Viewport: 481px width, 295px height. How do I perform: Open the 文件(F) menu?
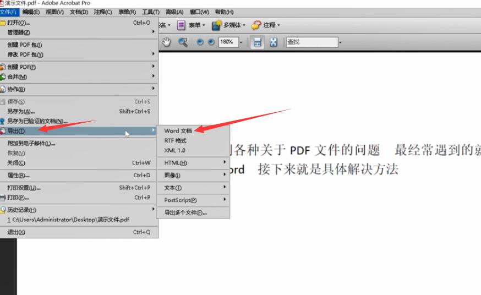(x=9, y=12)
